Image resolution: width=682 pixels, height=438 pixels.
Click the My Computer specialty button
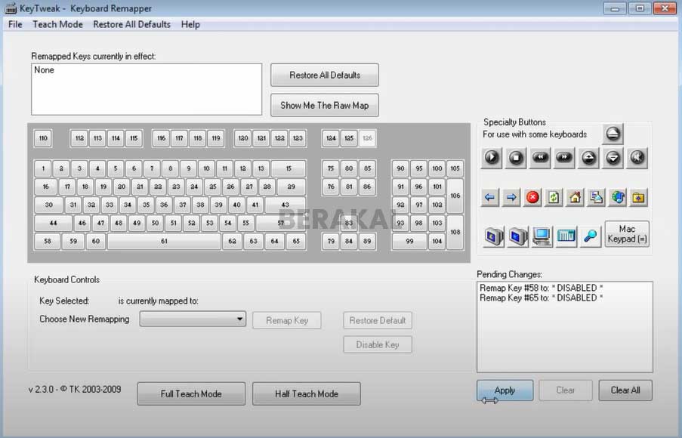pos(542,236)
